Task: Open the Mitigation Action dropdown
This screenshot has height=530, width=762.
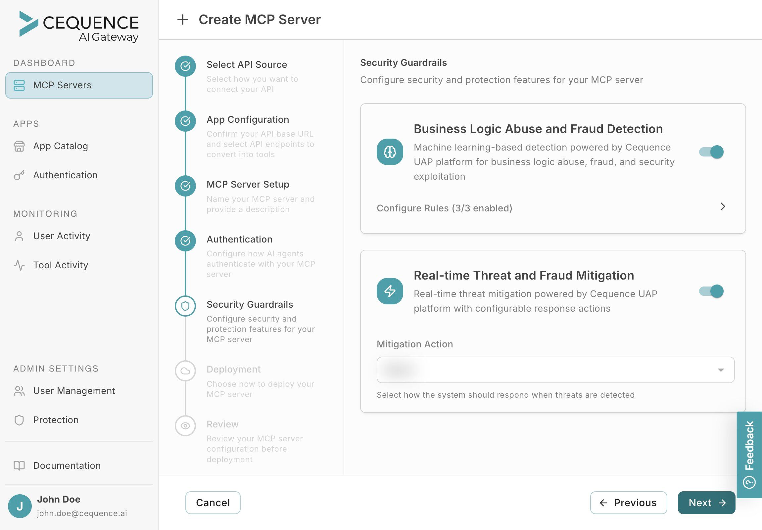Action: (x=555, y=370)
